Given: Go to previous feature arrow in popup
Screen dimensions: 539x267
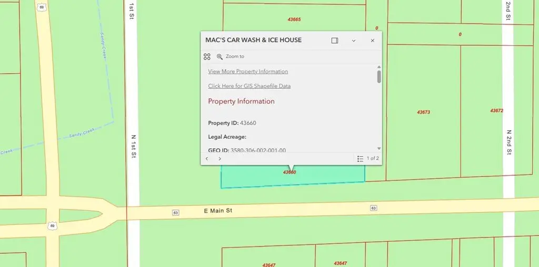Looking at the screenshot, I should pyautogui.click(x=207, y=159).
